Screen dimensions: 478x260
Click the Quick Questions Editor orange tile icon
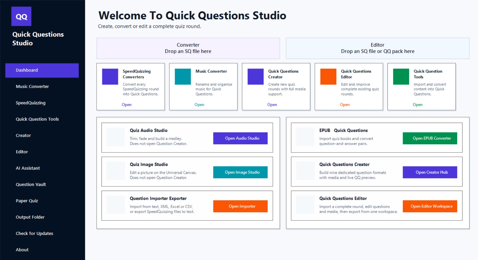coord(328,77)
